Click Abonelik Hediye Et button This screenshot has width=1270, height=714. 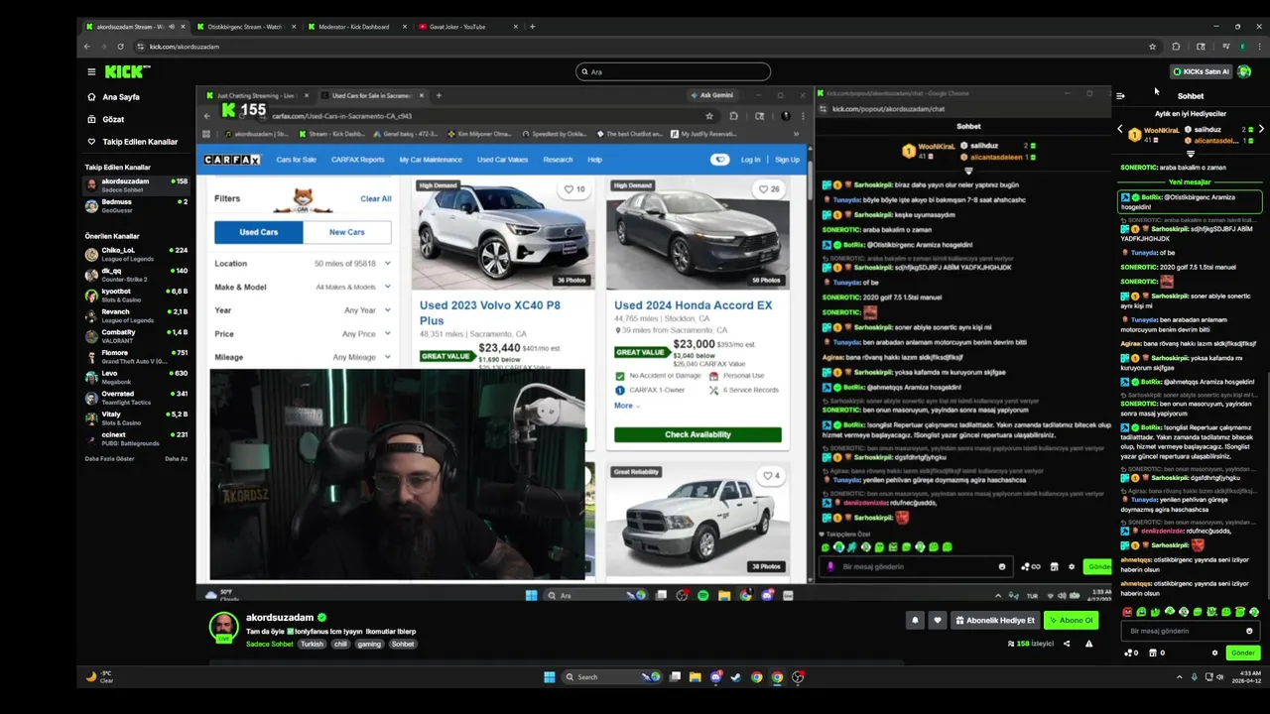coord(995,620)
